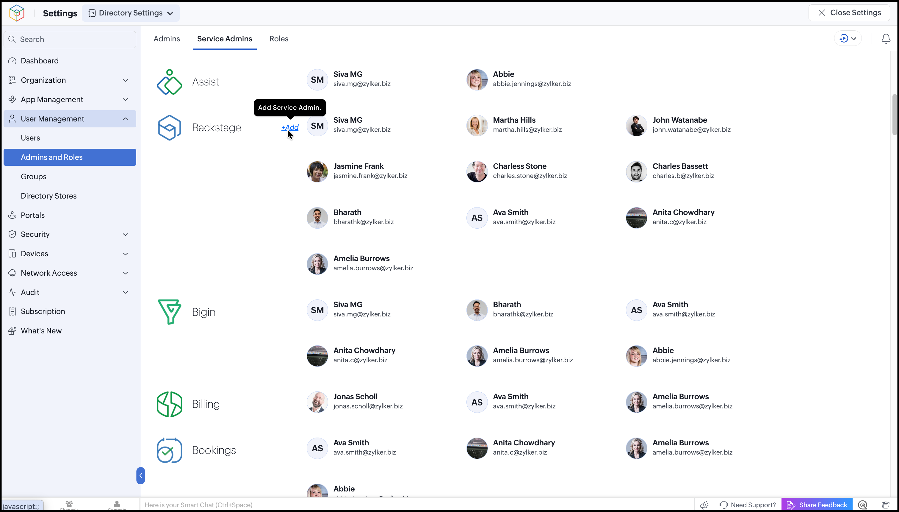
Task: Collapse the sidebar with the blue arrow handle
Action: pyautogui.click(x=140, y=476)
